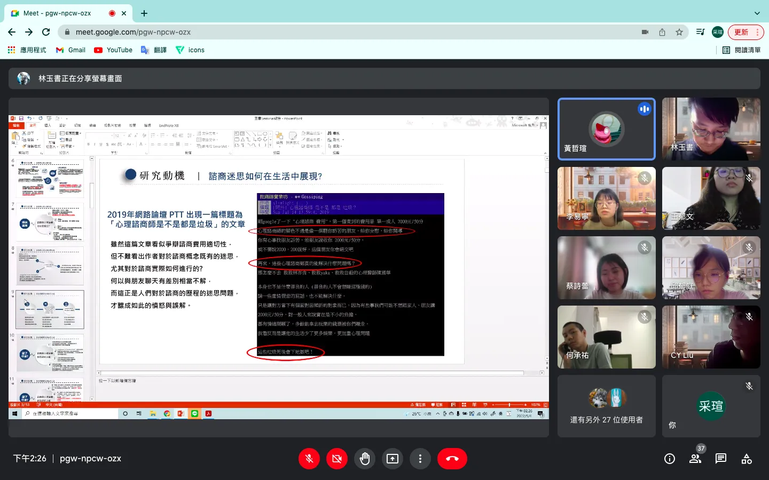Open media control icon in Chrome toolbar
Screen dimensions: 769x480
701,32
